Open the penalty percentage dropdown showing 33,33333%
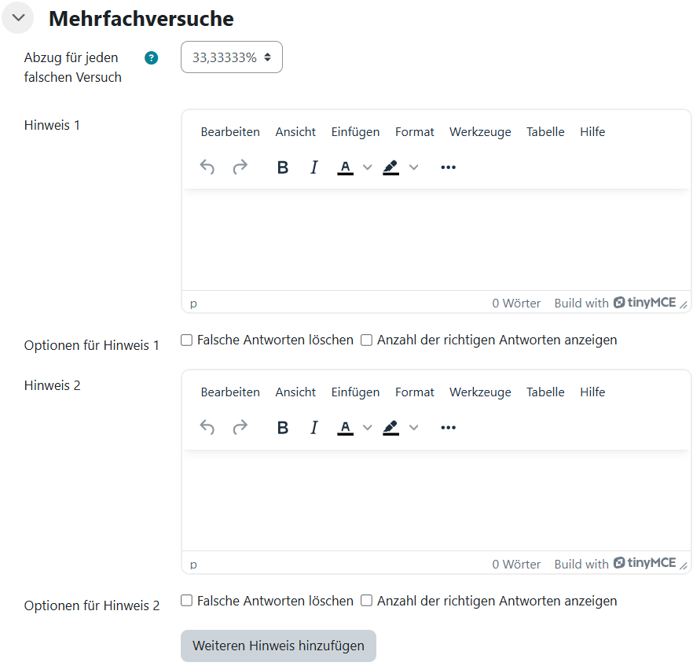The image size is (693, 666). click(x=232, y=57)
